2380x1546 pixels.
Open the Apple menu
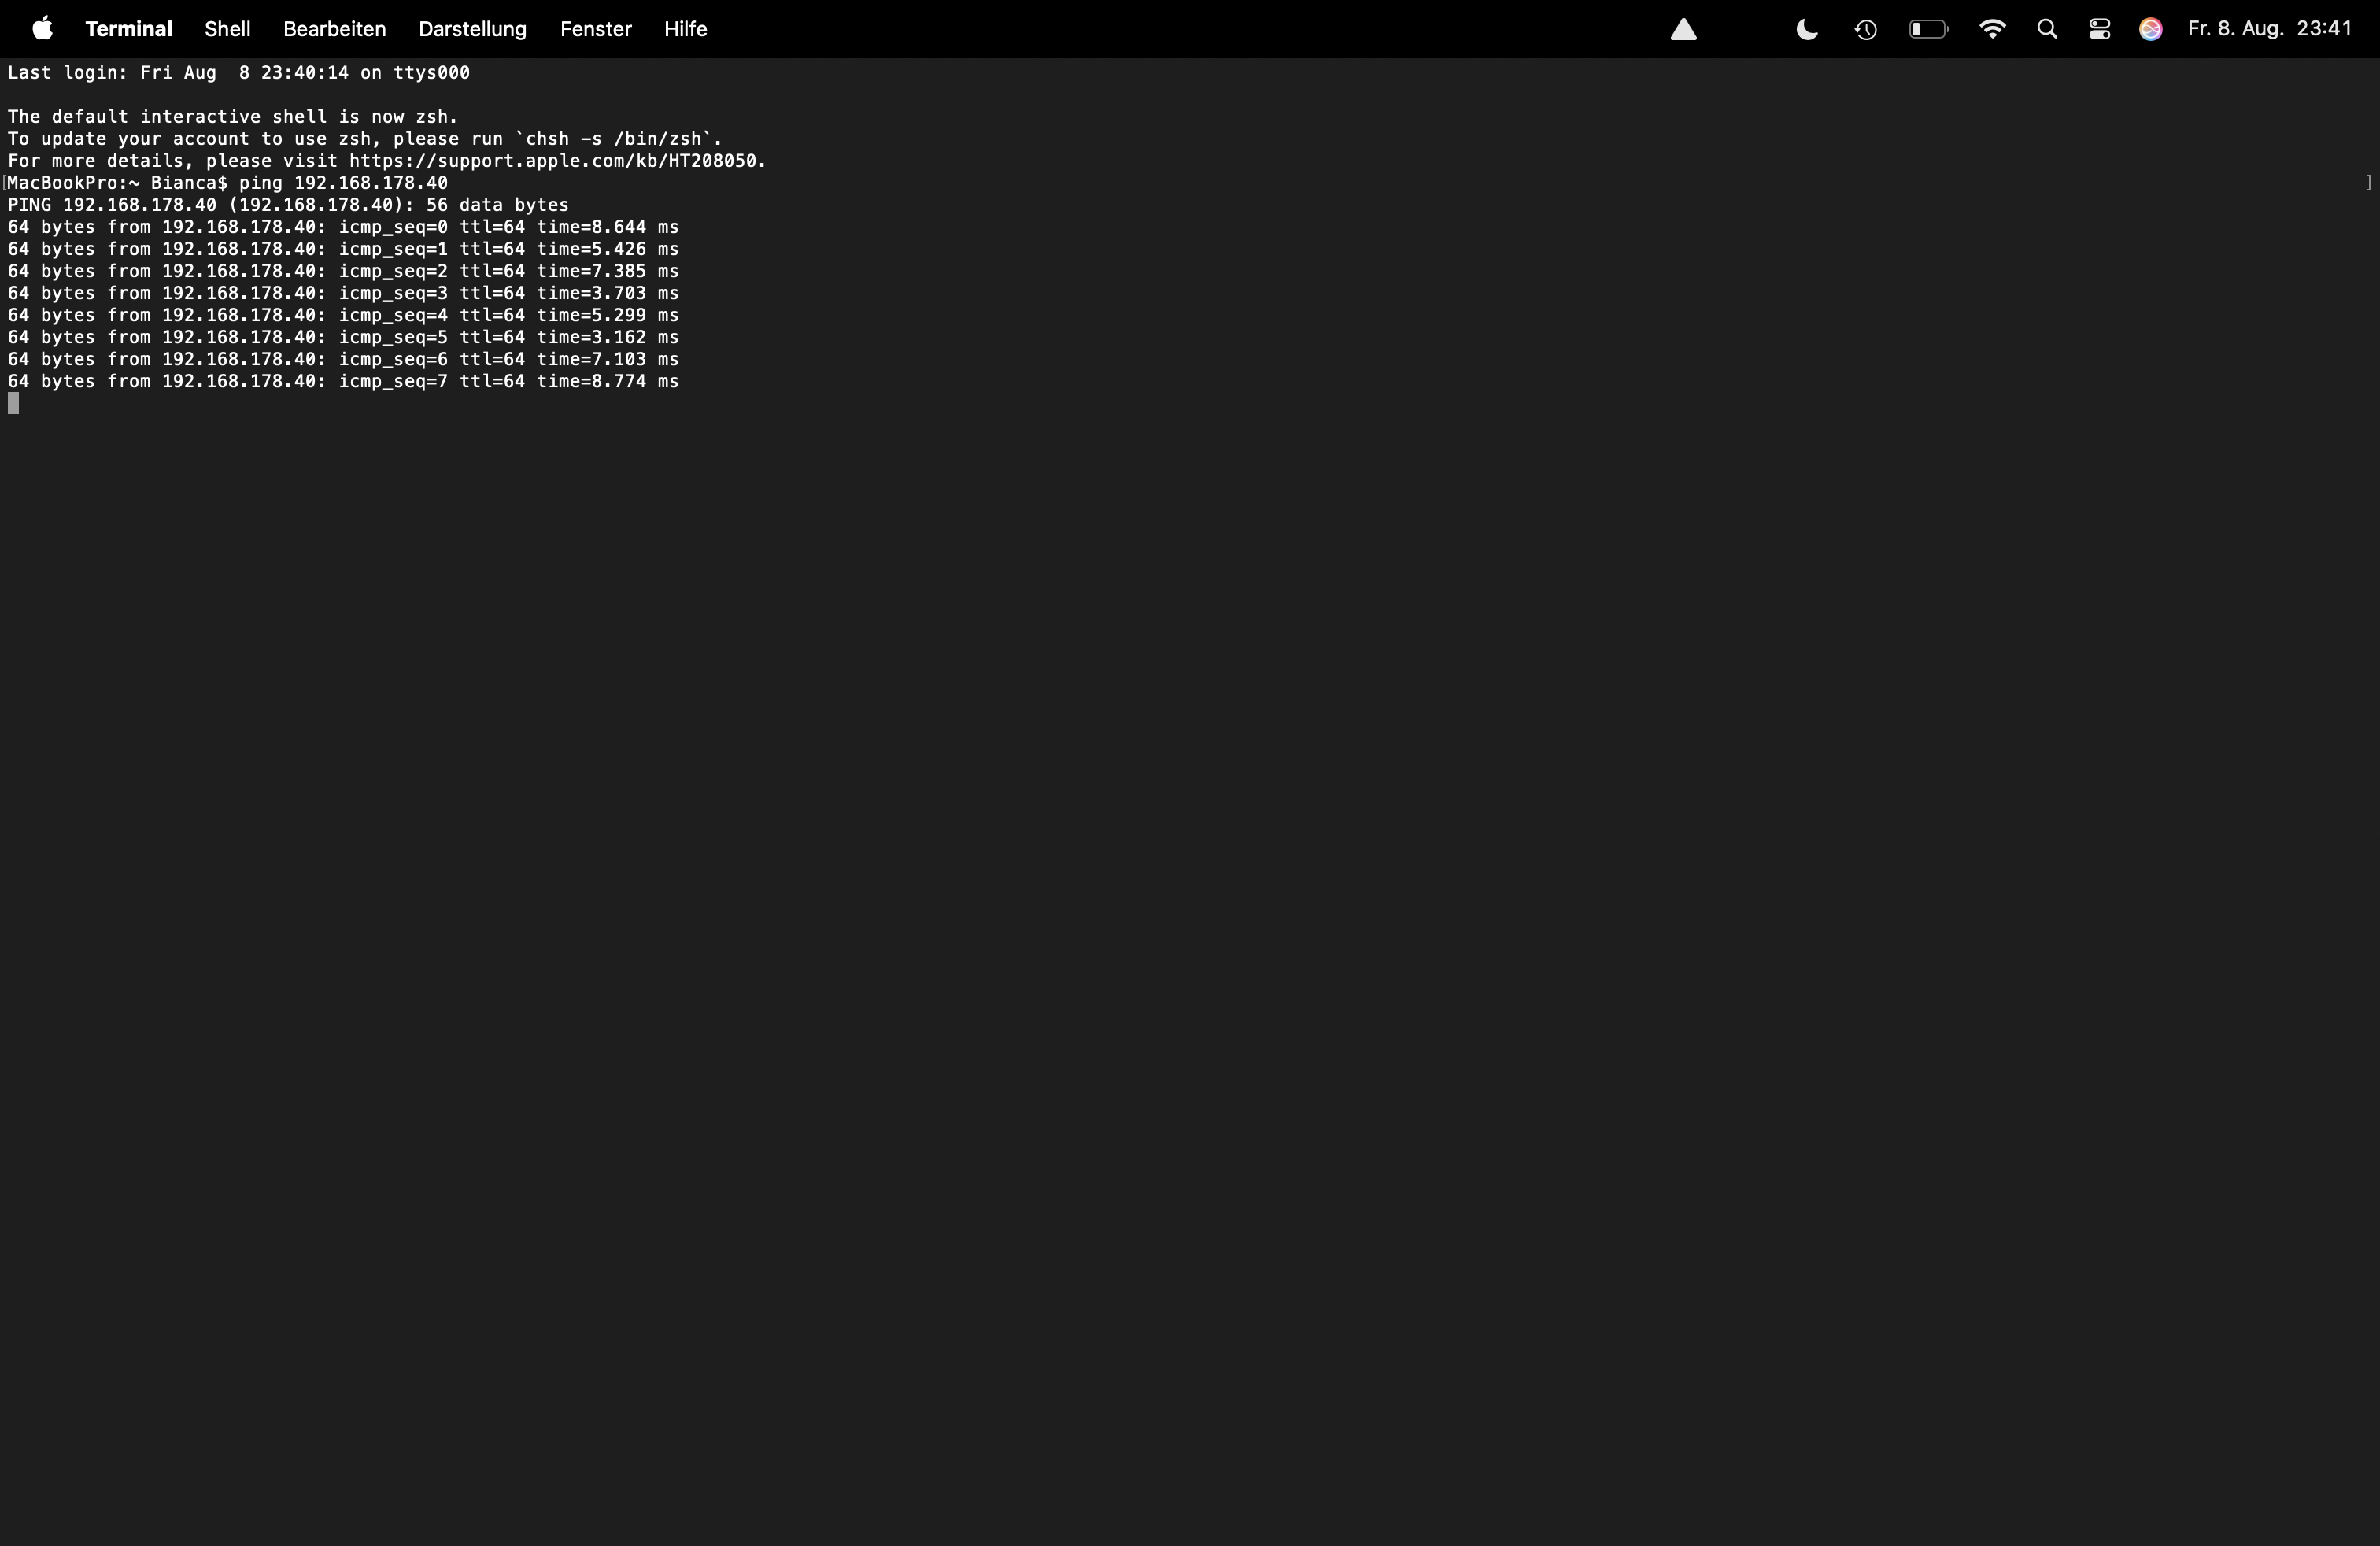(42, 29)
